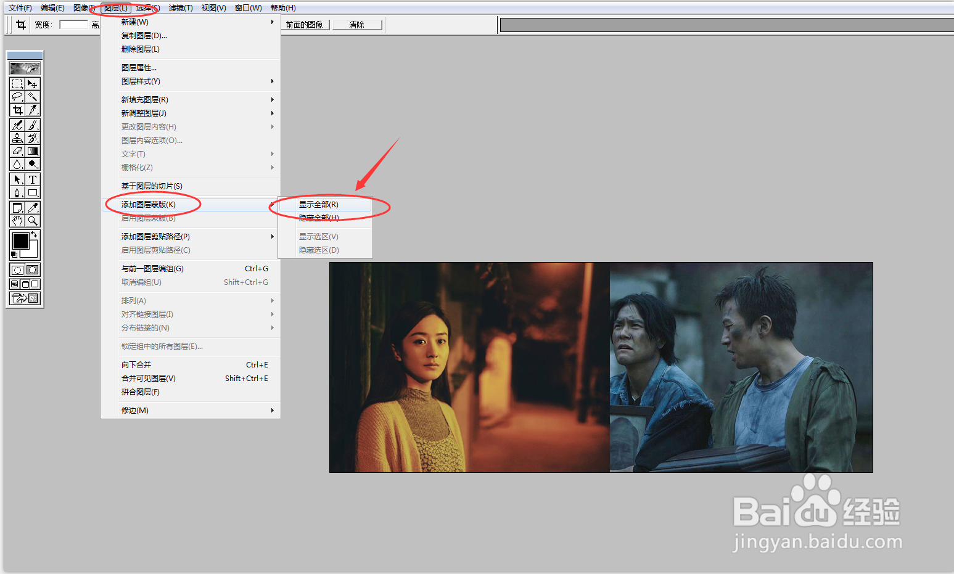
Task: Open the 滤镜(T) menu
Action: [x=181, y=8]
